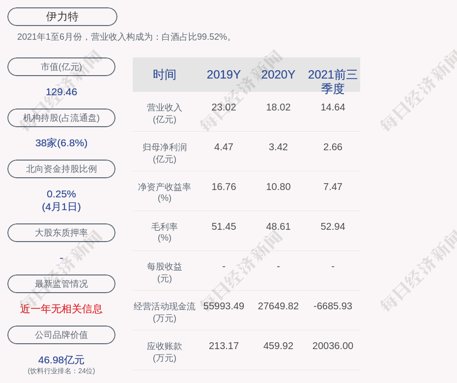Select ROE value 16.76
The image size is (457, 383).
224,187
